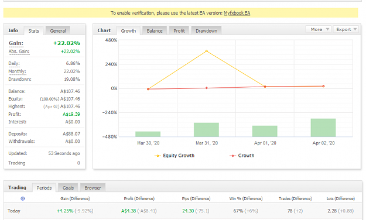
Task: Click the Profit A$19.39 value
Action: pos(71,114)
